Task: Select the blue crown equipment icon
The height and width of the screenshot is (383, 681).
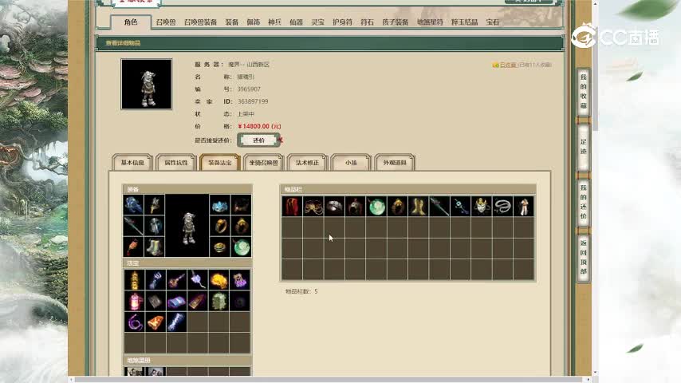Action: coord(220,205)
